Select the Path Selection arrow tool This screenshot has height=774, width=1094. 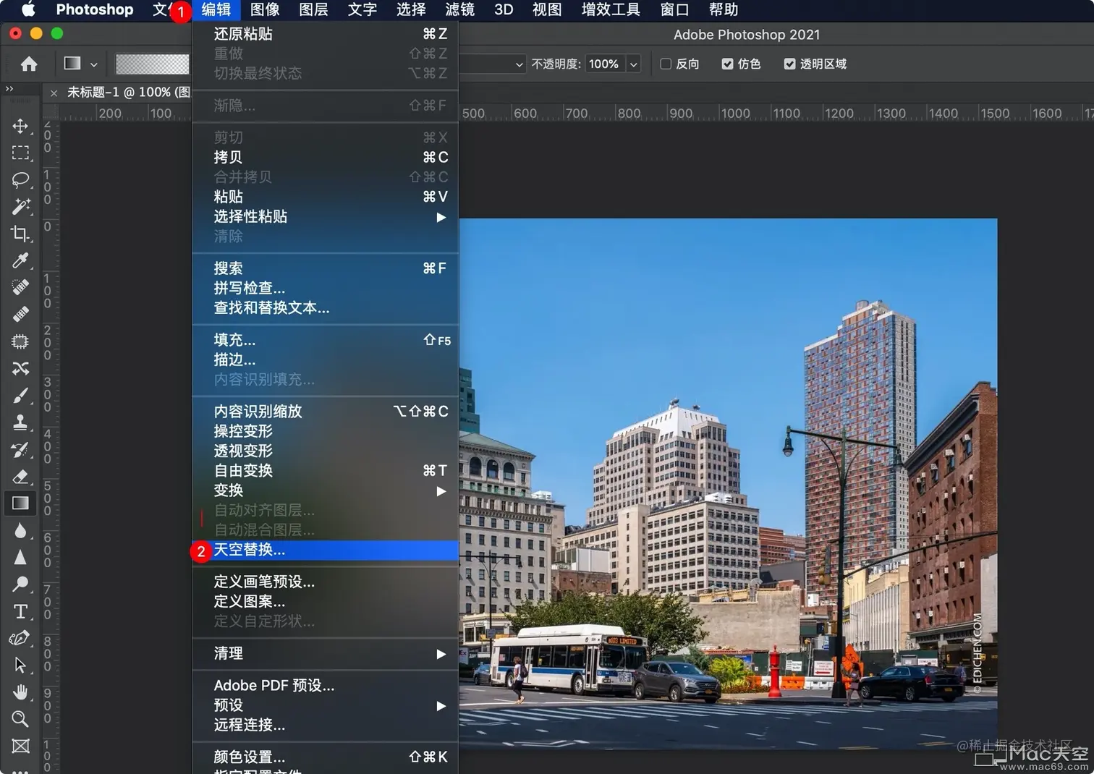tap(20, 665)
